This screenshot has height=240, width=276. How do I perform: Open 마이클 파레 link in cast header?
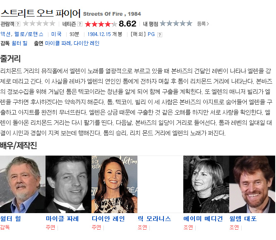58,43
